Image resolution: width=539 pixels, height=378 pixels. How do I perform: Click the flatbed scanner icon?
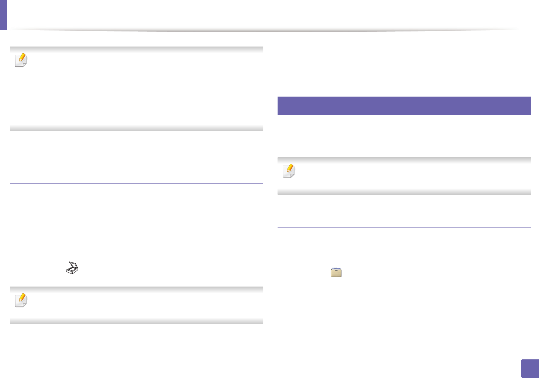72,268
